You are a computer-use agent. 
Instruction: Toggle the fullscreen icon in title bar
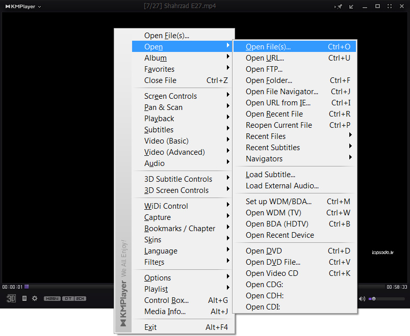tap(390, 6)
